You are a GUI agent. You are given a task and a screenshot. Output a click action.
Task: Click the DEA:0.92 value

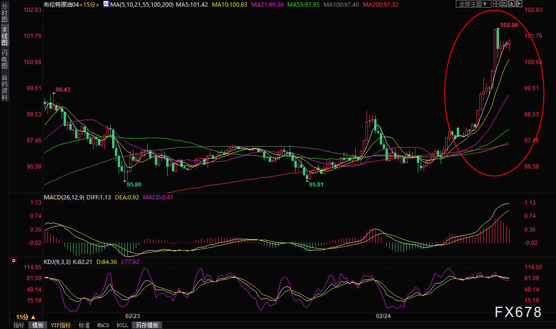point(127,197)
